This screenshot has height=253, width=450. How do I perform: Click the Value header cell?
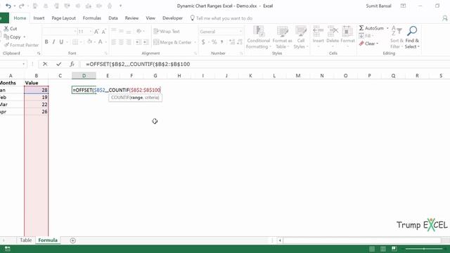(36, 83)
